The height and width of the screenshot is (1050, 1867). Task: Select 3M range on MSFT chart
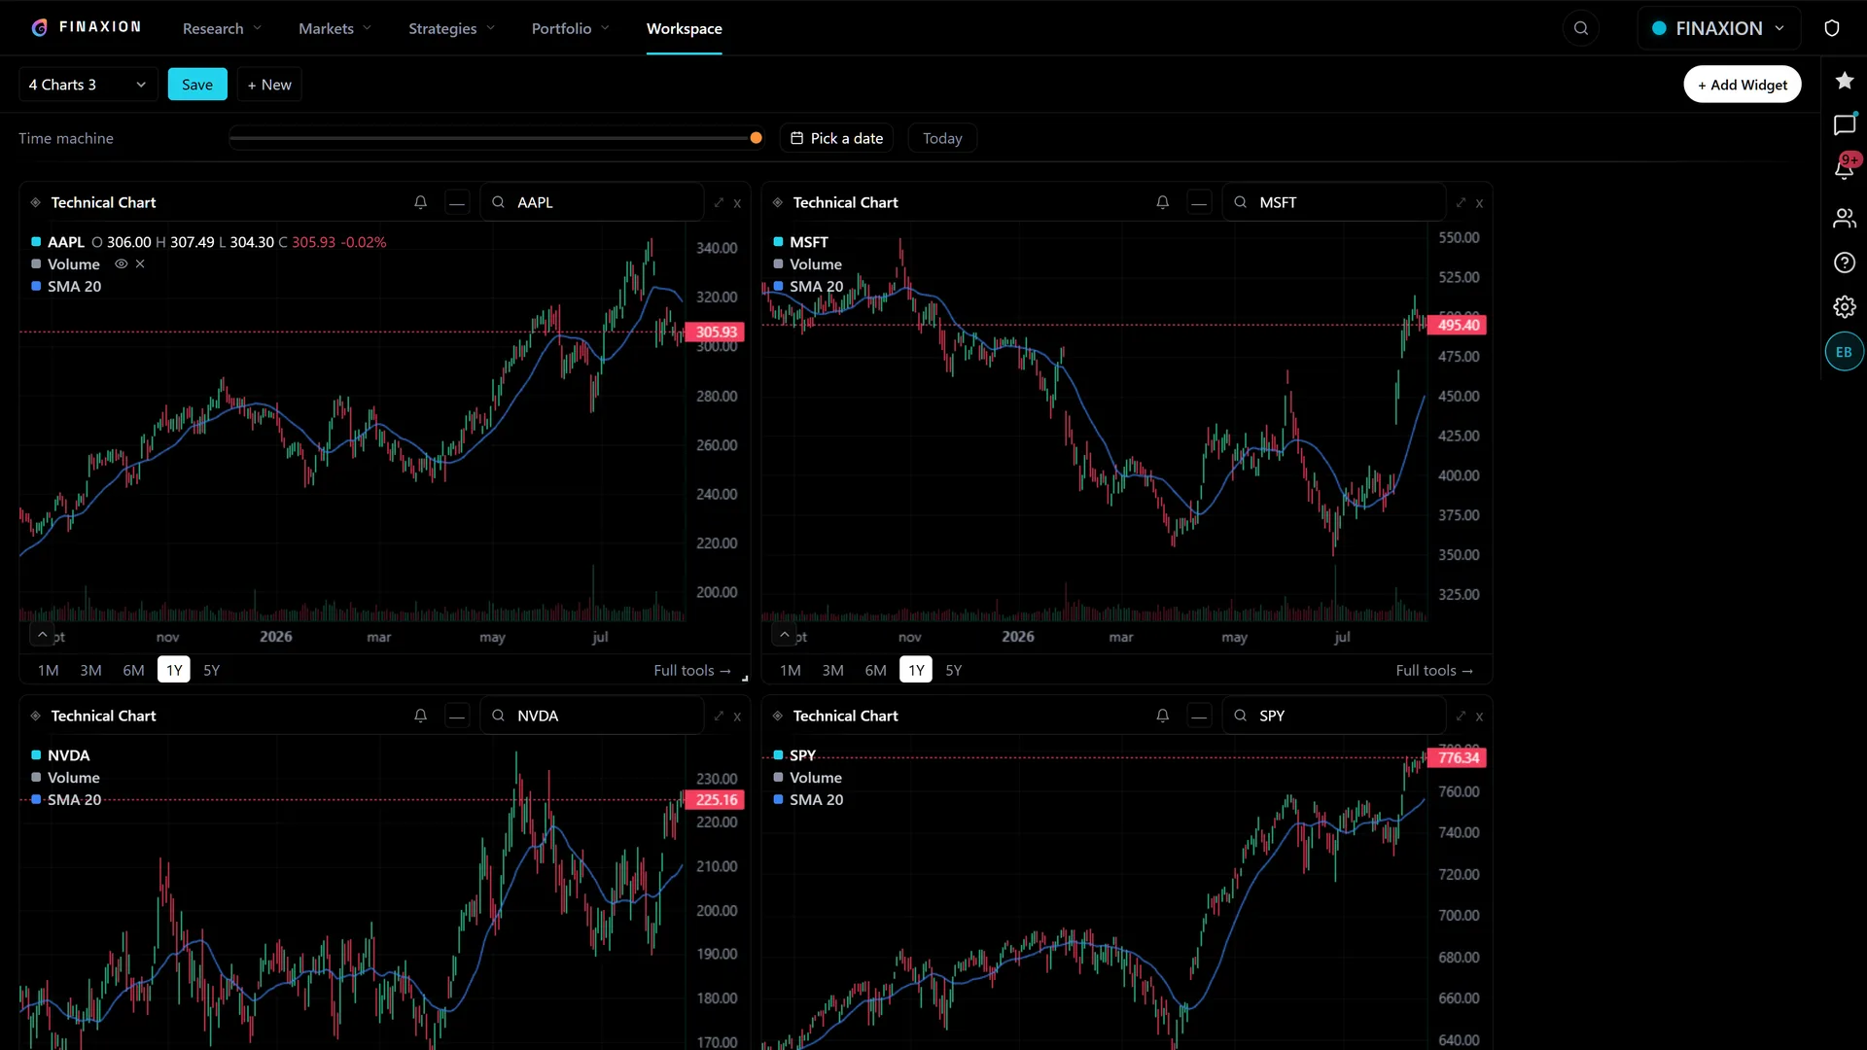pos(832,670)
